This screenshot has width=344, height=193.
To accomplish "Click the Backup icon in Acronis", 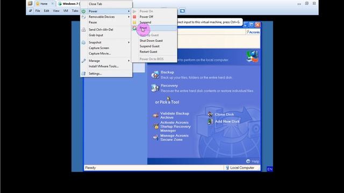I will (x=155, y=75).
